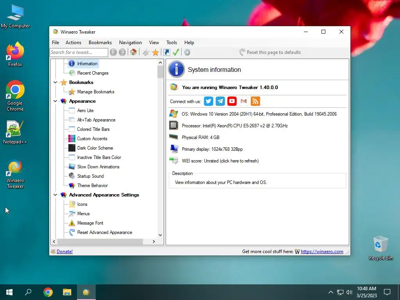Click the Forward navigation arrow in toolbar
Image resolution: width=400 pixels, height=300 pixels.
pos(122,52)
